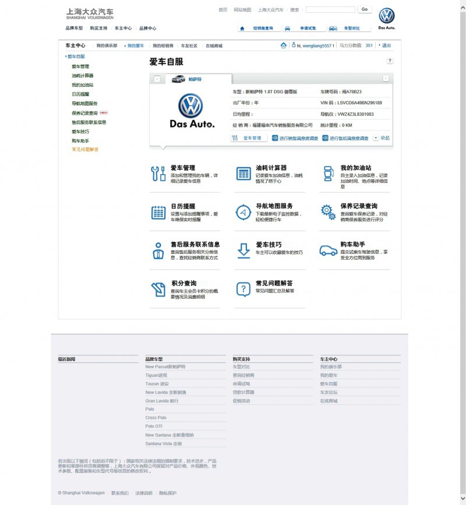The height and width of the screenshot is (505, 466).
Task: Click the megaphone icon for 进行销售满意度调查
Action: coord(275,138)
